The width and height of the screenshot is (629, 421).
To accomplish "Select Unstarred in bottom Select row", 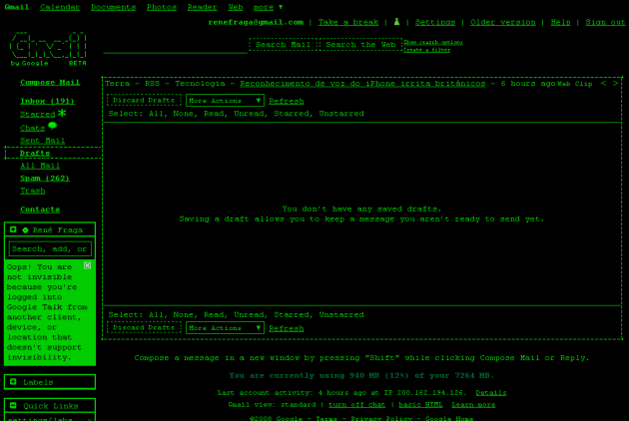I will click(x=341, y=314).
